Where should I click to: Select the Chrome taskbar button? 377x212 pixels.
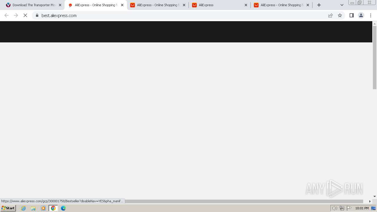[x=53, y=208]
